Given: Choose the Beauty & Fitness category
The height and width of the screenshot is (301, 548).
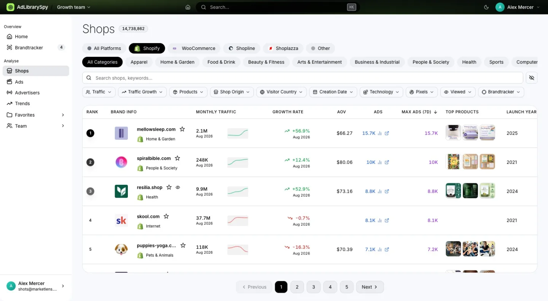Looking at the screenshot, I should [x=266, y=62].
